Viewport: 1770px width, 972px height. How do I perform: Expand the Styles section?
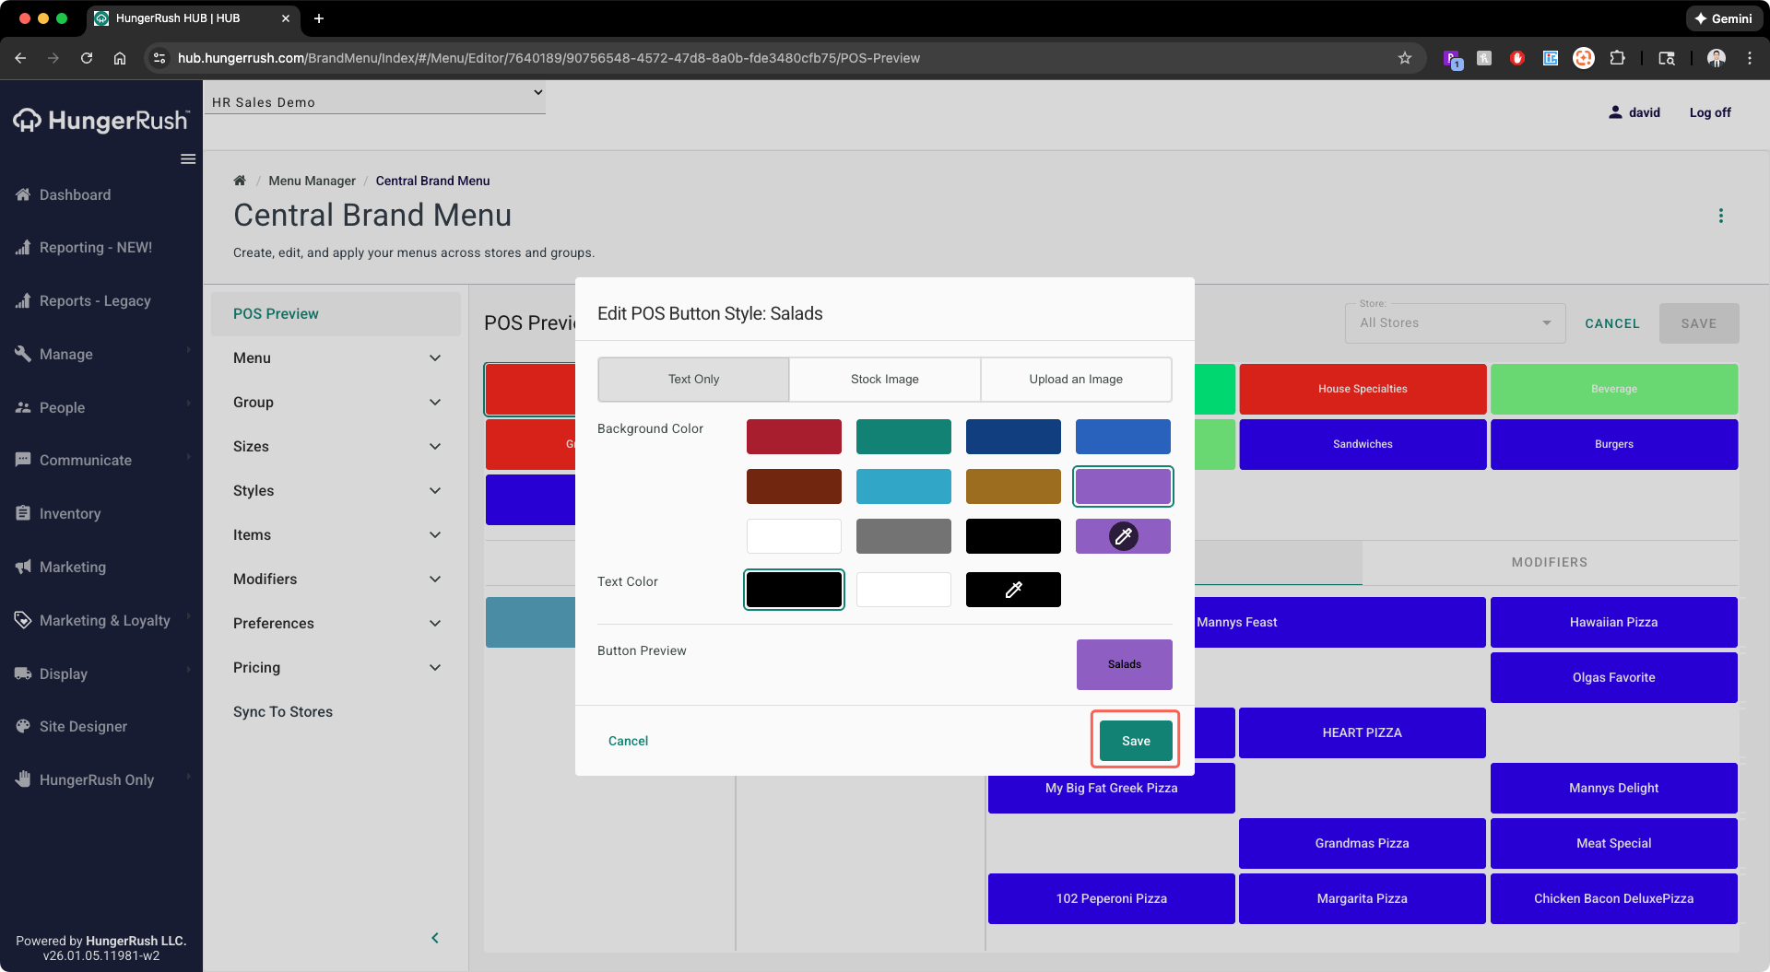[x=336, y=490]
